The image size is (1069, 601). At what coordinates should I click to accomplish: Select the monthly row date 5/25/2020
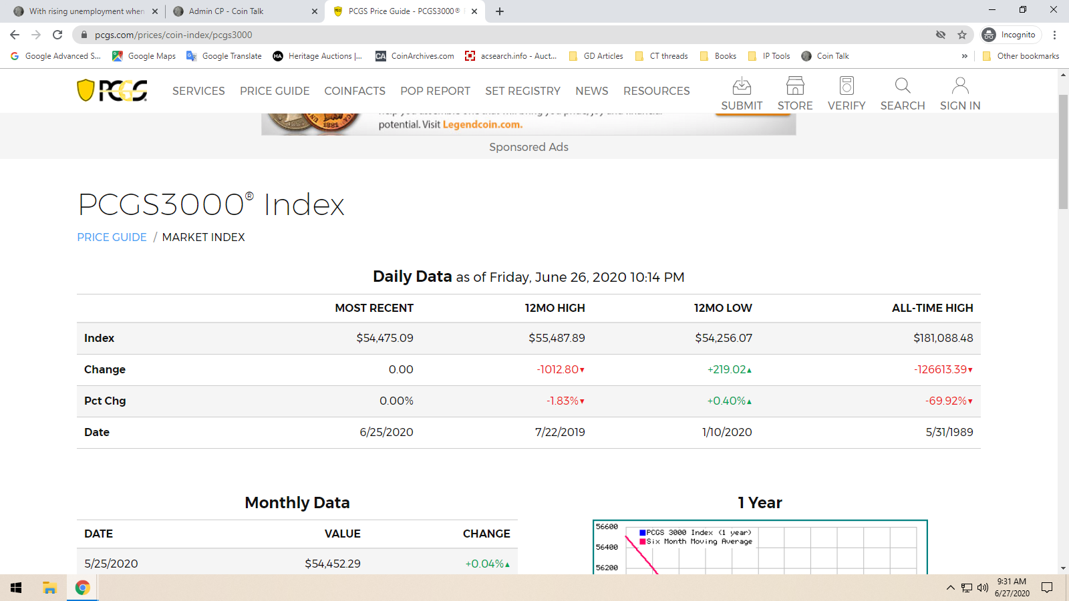click(111, 564)
